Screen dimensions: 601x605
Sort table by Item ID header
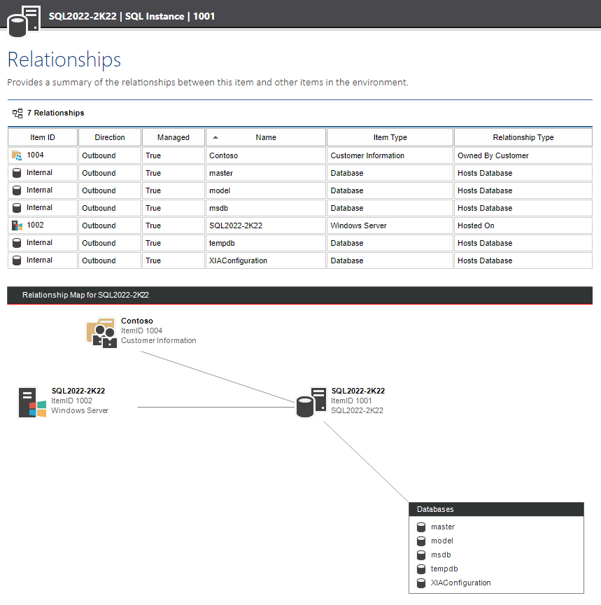(x=43, y=137)
